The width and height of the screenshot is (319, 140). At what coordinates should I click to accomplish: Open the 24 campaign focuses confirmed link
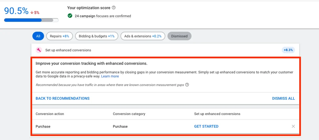tap(103, 16)
